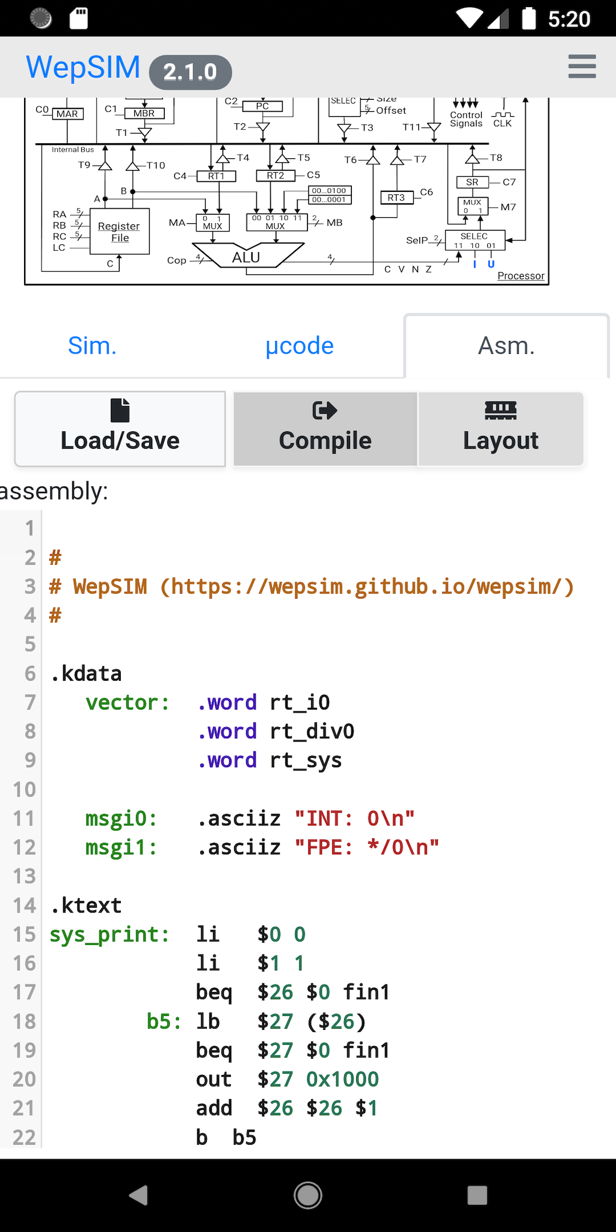Compile the assembly code

[325, 429]
